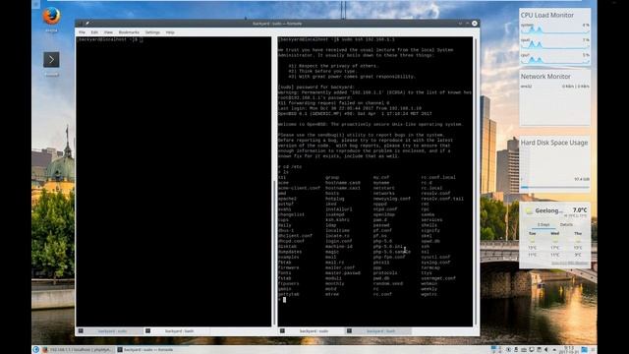This screenshot has width=629, height=354.
Task: Click Hard Disk Space Usage widget title
Action: [554, 143]
